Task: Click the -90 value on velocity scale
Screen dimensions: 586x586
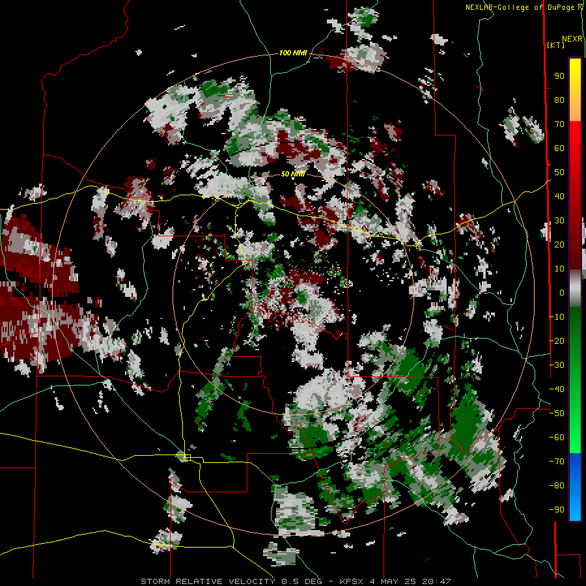Action: coord(557,510)
